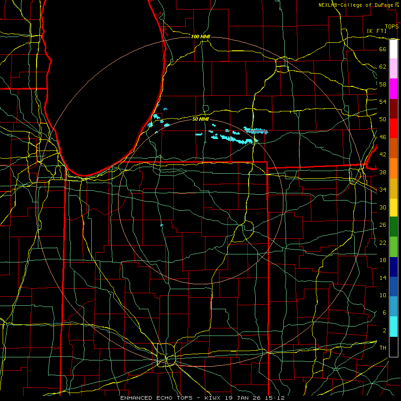401x401 pixels.
Task: Select the 38 legend value
Action: coord(383,172)
